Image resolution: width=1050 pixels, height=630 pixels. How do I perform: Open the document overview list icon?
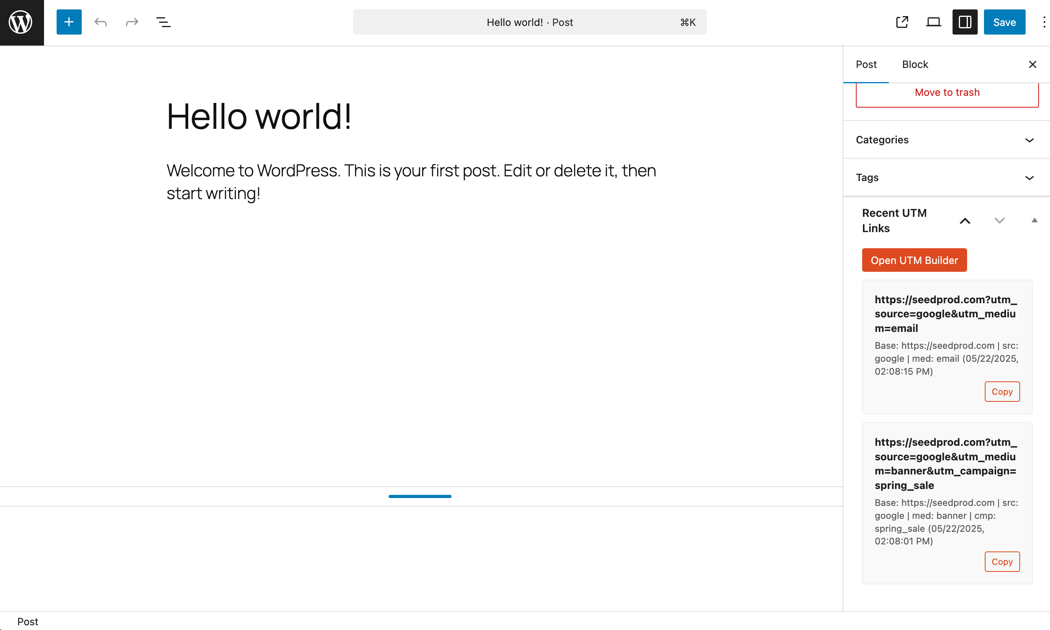pos(163,22)
